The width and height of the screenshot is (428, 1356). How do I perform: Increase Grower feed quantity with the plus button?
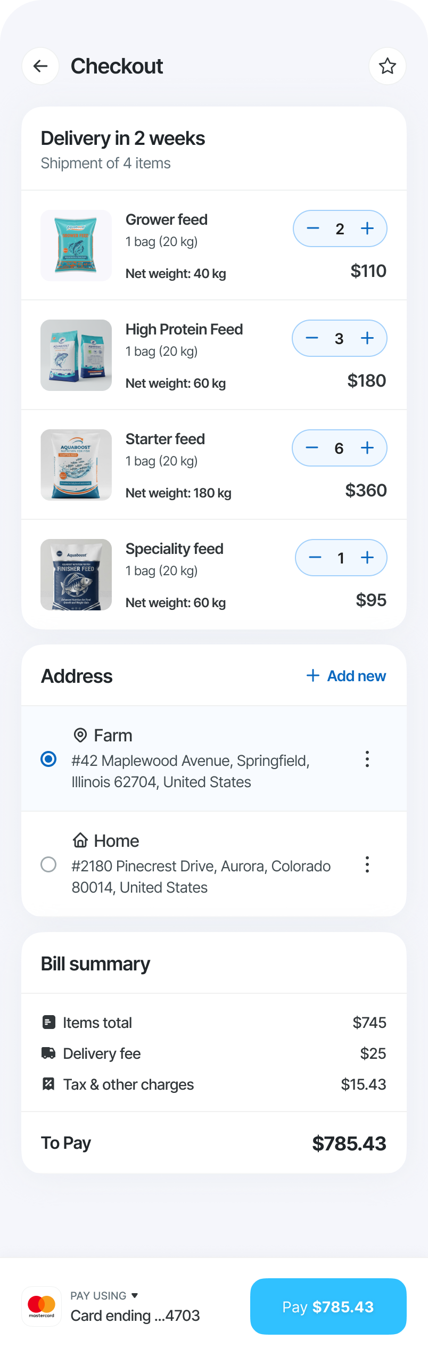click(367, 228)
